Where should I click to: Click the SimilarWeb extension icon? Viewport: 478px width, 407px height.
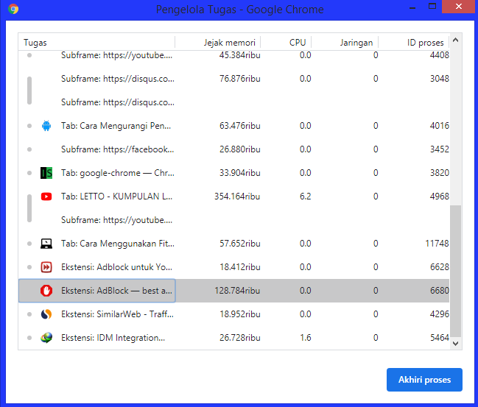(x=46, y=314)
